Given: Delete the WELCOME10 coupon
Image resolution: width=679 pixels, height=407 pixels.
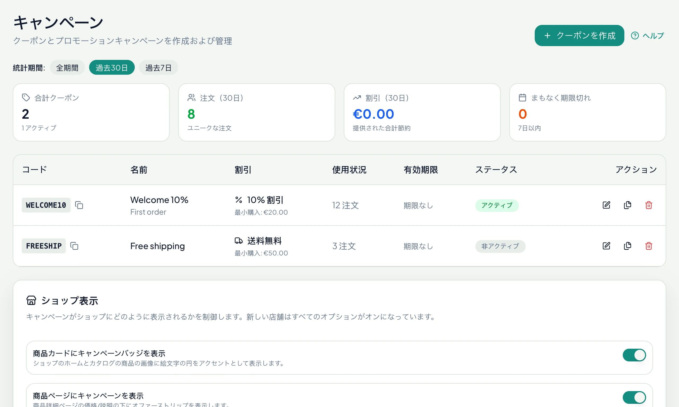Looking at the screenshot, I should 648,205.
